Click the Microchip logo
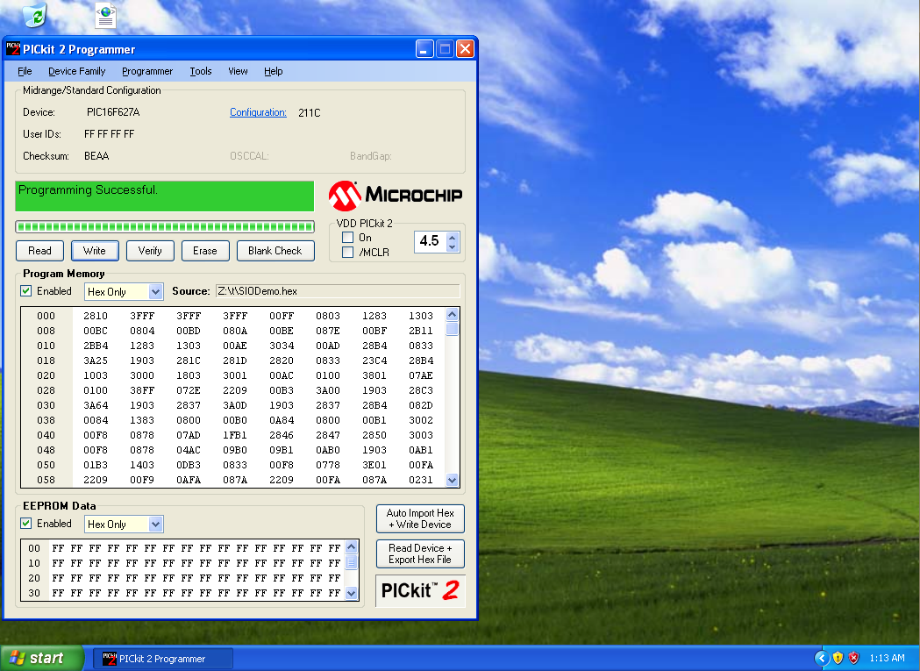The image size is (920, 671). (x=395, y=195)
